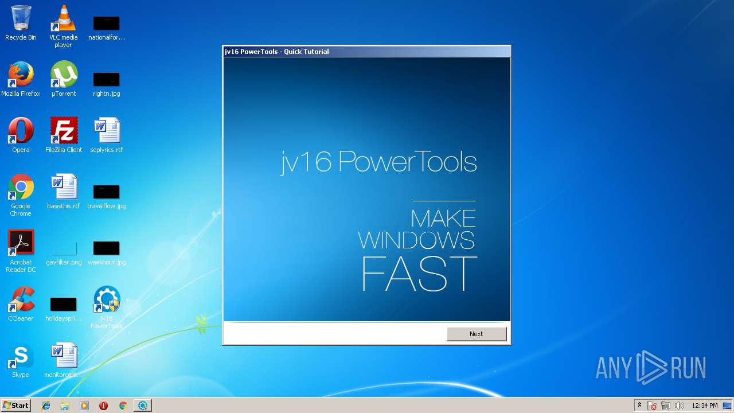Image resolution: width=734 pixels, height=413 pixels.
Task: Select the rightn.jpg file icon
Action: tap(106, 84)
